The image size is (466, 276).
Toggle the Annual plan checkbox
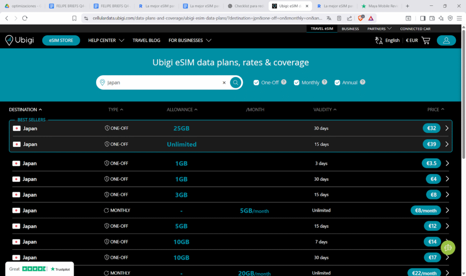[x=337, y=83]
